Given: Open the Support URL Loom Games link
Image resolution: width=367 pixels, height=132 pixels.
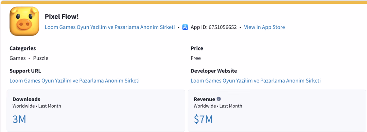Looking at the screenshot, I should click(74, 81).
